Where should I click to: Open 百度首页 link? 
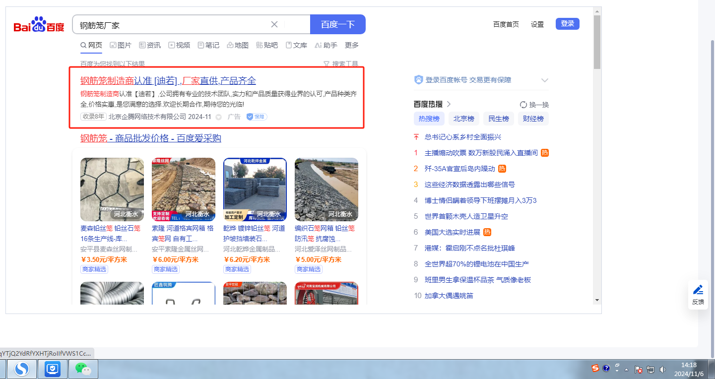(x=506, y=24)
